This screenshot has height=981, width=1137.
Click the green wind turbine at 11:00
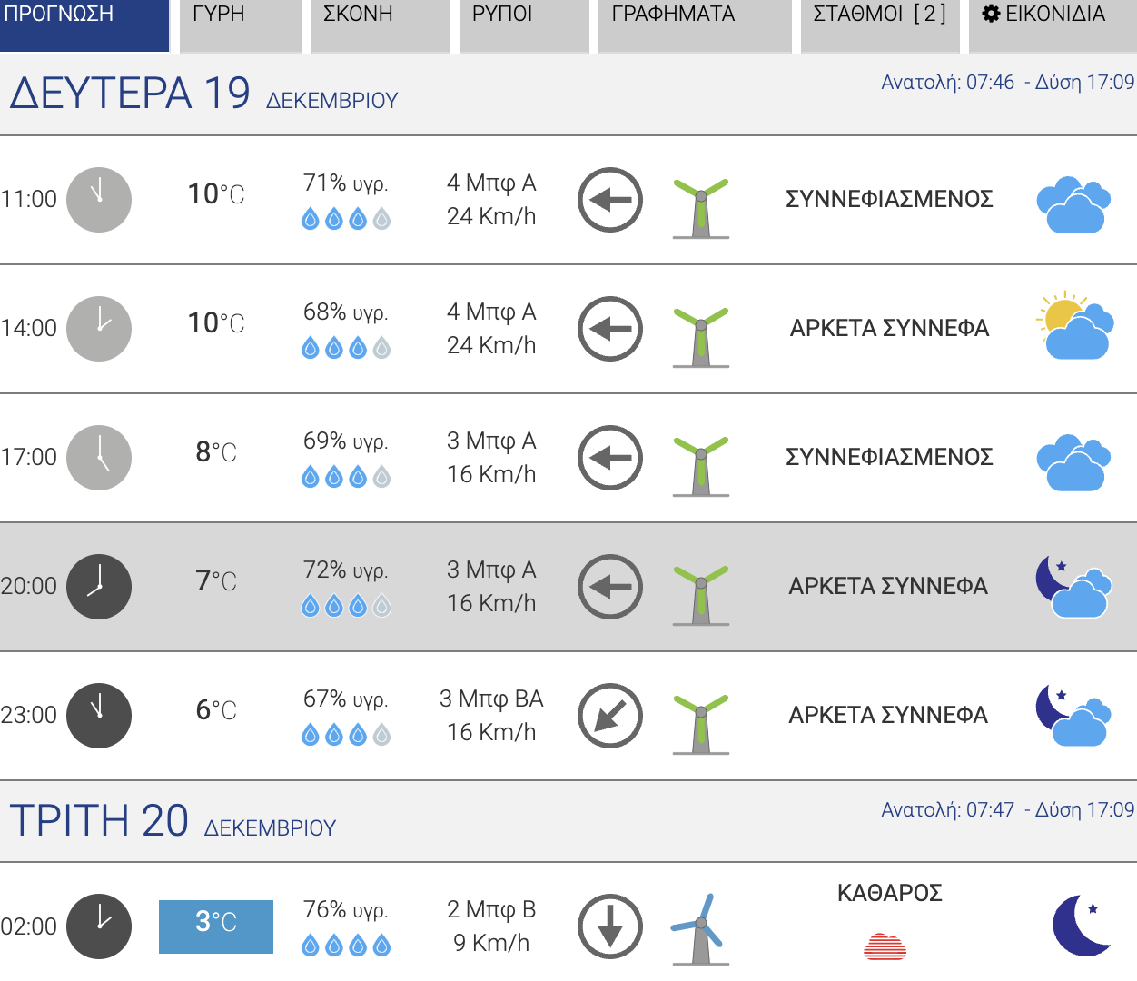pos(701,208)
